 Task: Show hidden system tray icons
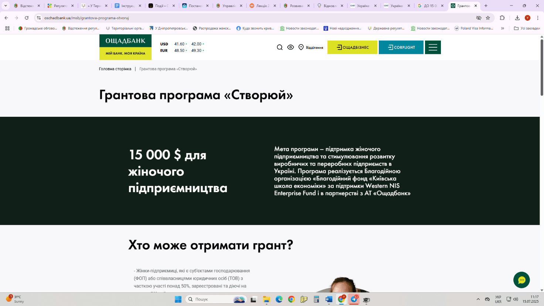(x=478, y=299)
